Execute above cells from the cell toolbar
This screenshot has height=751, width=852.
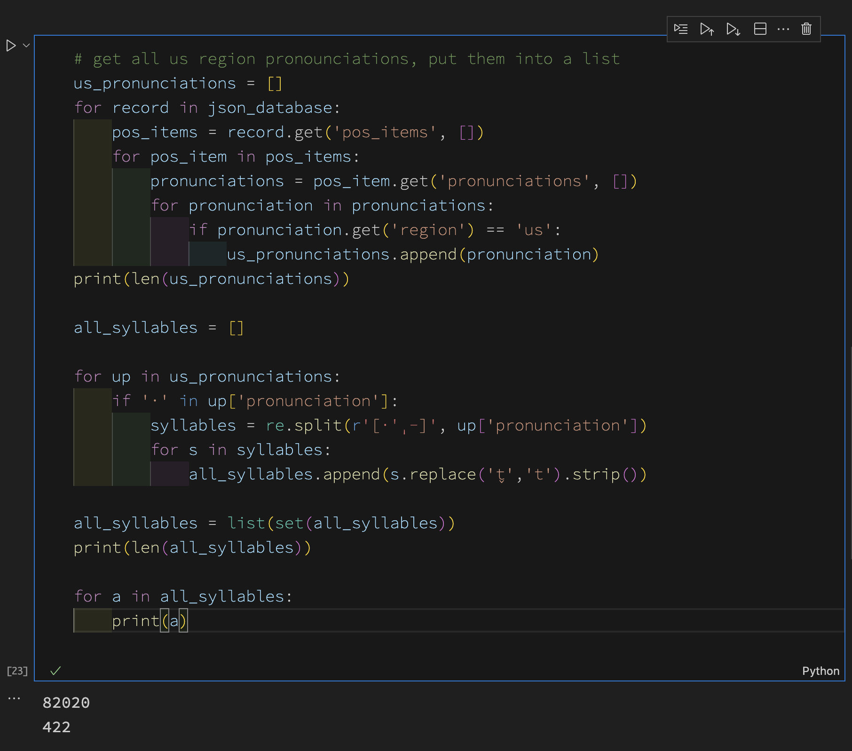pyautogui.click(x=707, y=29)
